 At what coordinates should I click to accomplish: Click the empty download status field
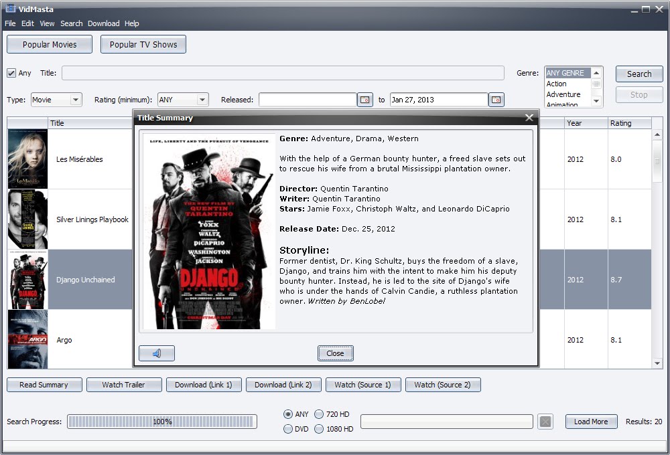click(x=446, y=422)
